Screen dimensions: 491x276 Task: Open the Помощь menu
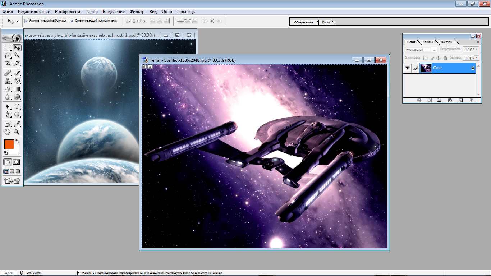(x=186, y=11)
